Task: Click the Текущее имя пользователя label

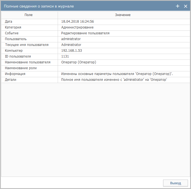Action: click(26, 45)
